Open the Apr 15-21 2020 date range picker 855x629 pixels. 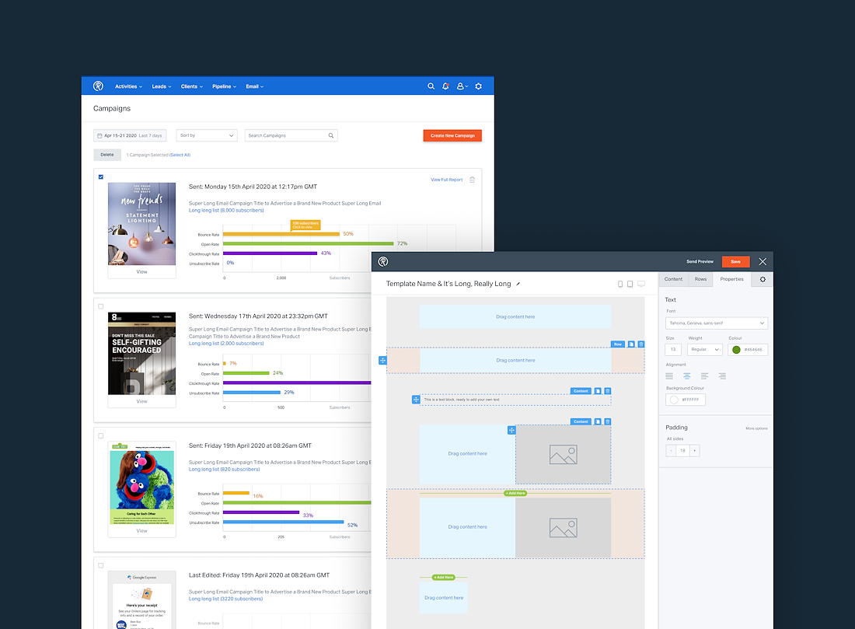coord(130,135)
